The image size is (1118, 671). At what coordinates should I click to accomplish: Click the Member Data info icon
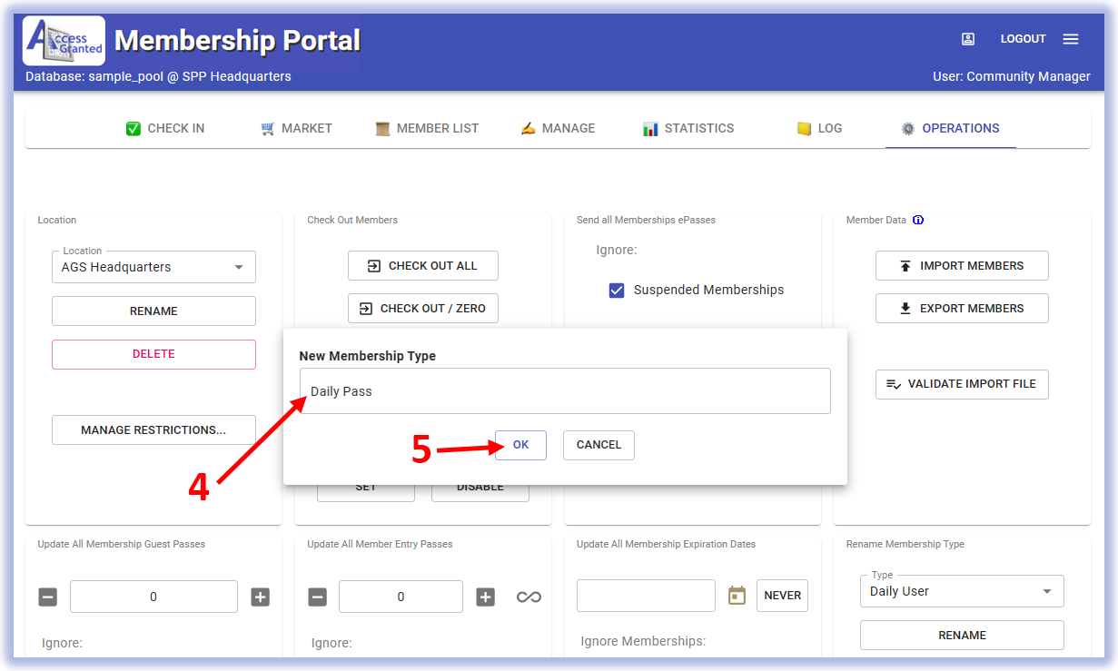click(x=918, y=220)
